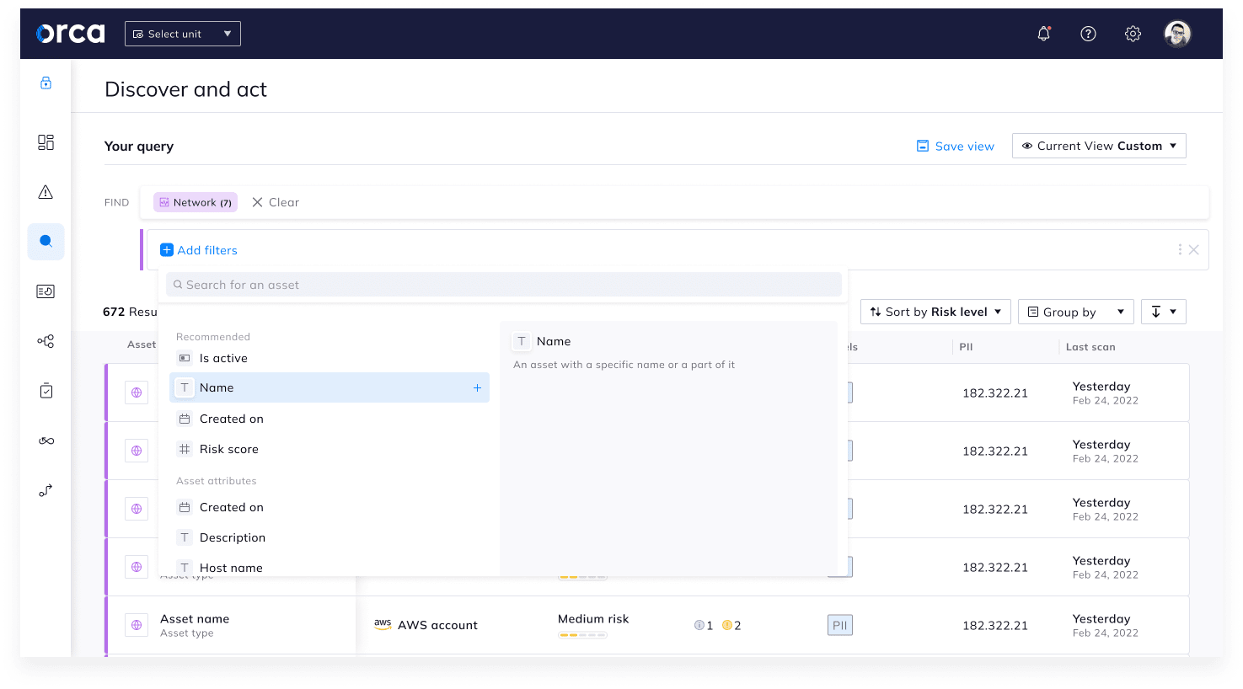Click 672 Results count

point(130,312)
